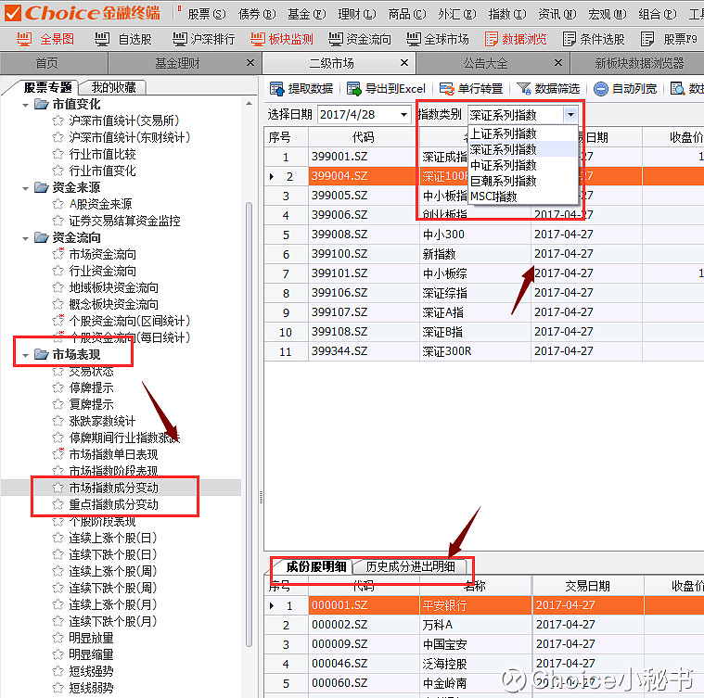Star 行业资金流向 as favorite

point(58,271)
